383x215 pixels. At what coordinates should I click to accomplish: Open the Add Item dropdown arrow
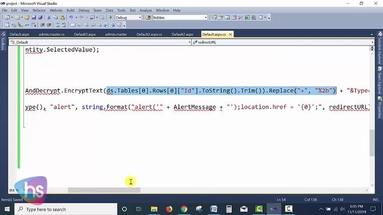pyautogui.click(x=22, y=17)
